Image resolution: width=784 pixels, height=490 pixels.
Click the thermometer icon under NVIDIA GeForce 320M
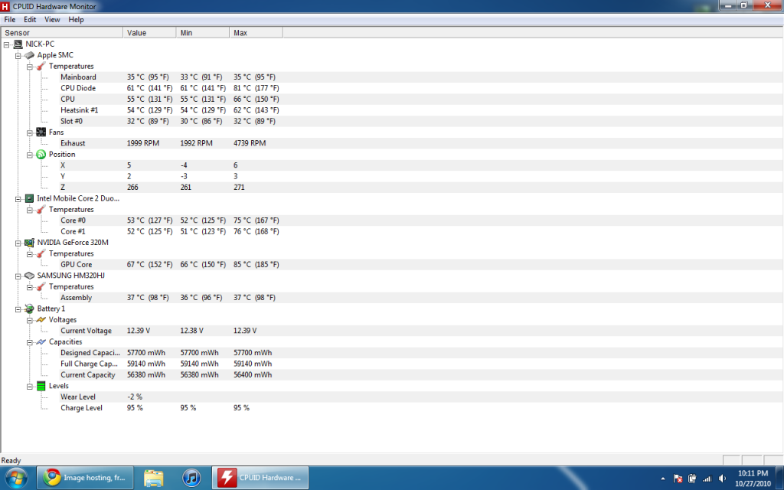pos(41,253)
